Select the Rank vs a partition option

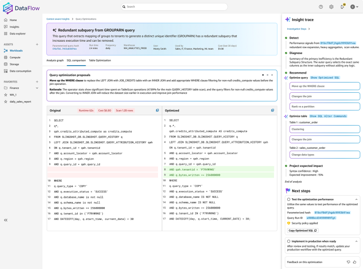point(325,107)
